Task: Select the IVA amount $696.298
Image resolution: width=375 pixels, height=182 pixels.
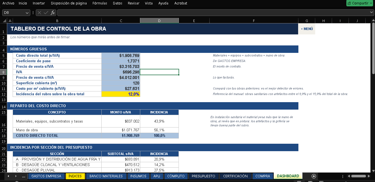Action: [121, 72]
